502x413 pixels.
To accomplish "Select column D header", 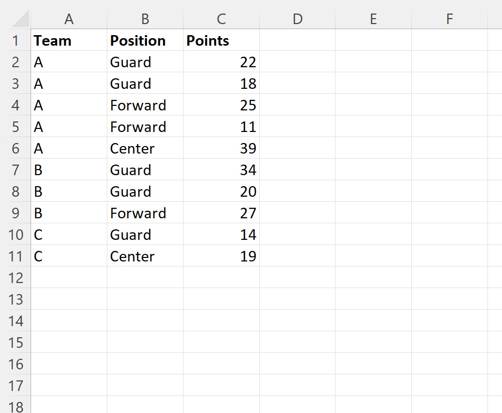I will pos(297,19).
